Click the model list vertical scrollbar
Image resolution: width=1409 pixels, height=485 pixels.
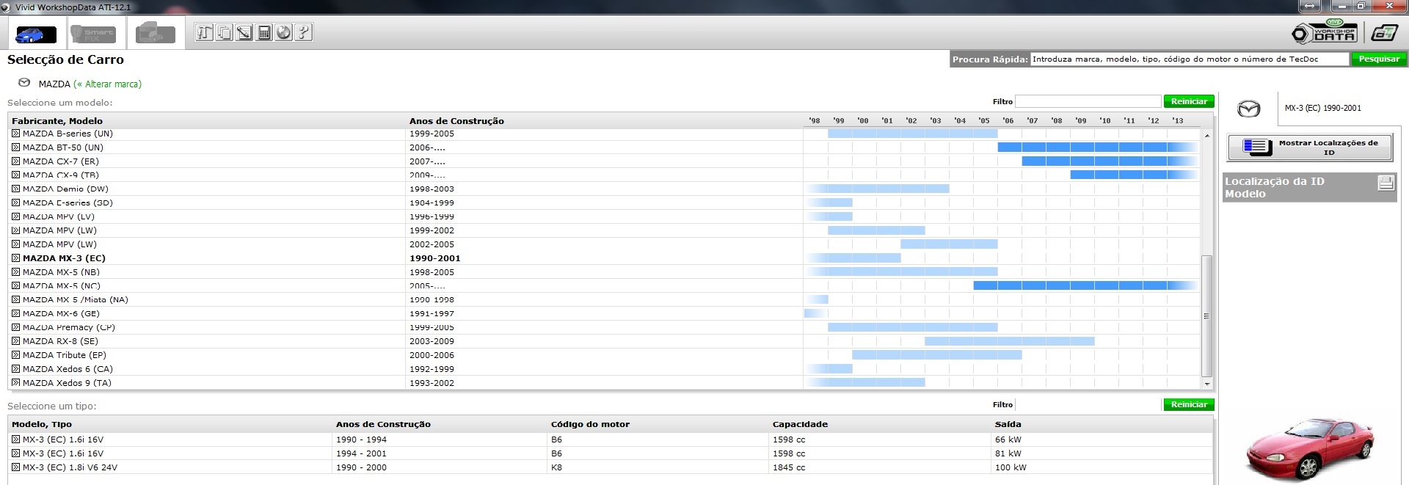point(1206,316)
